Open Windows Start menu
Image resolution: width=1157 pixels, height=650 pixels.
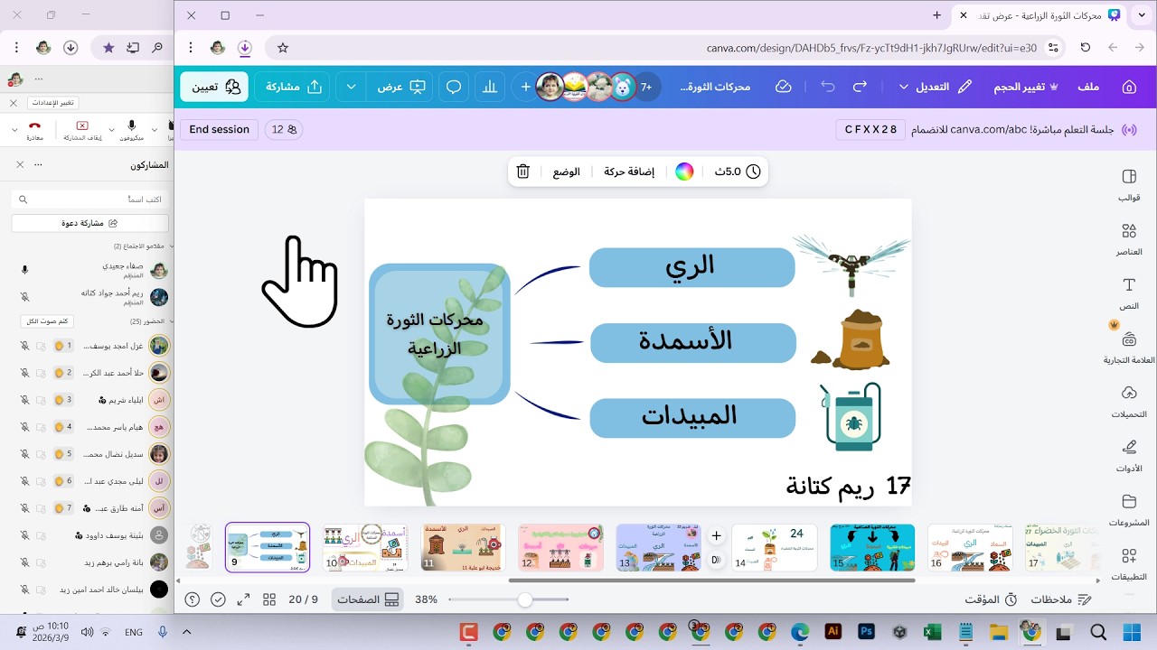click(1132, 632)
